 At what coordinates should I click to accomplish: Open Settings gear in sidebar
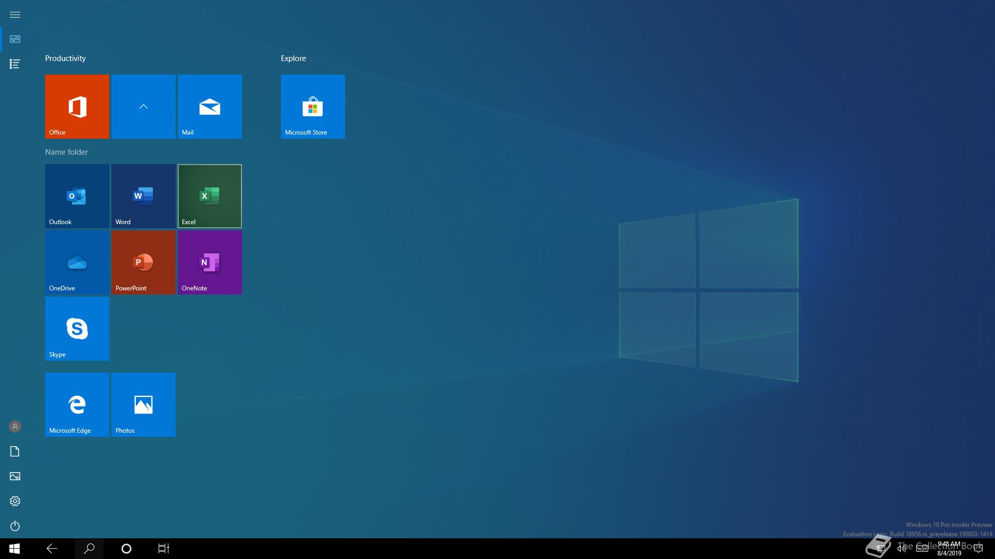(15, 501)
